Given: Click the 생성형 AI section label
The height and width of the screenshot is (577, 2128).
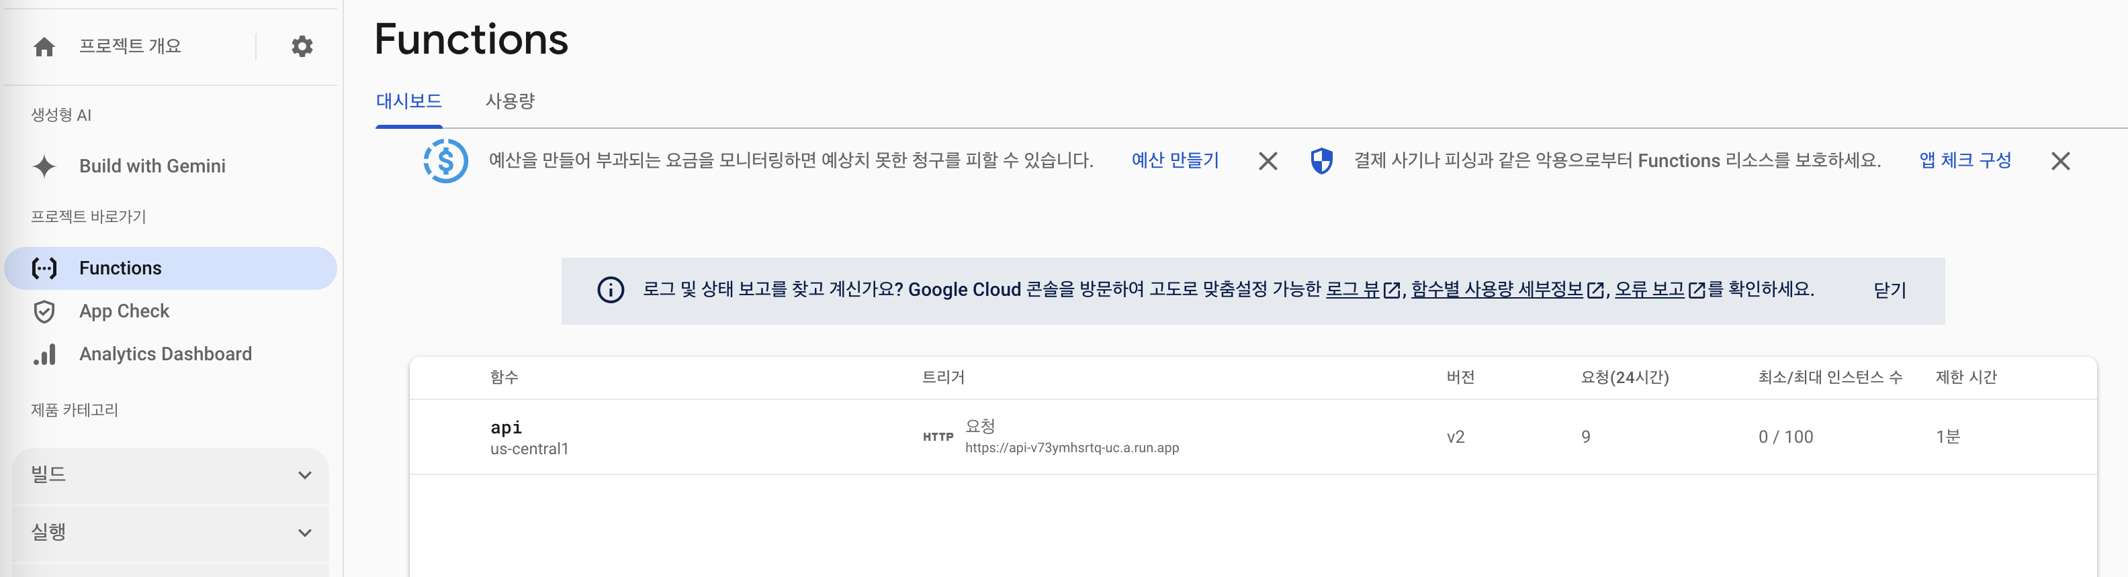Looking at the screenshot, I should point(61,115).
